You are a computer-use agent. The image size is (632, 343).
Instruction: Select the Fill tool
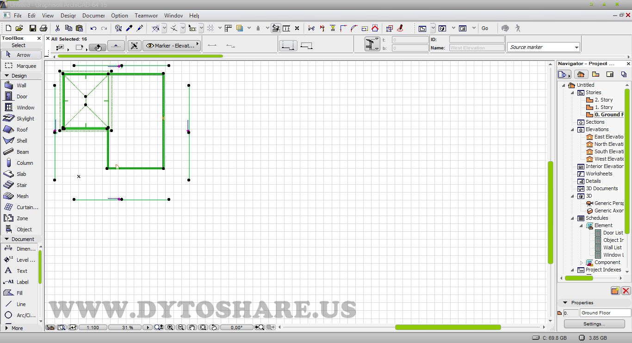[x=19, y=293]
